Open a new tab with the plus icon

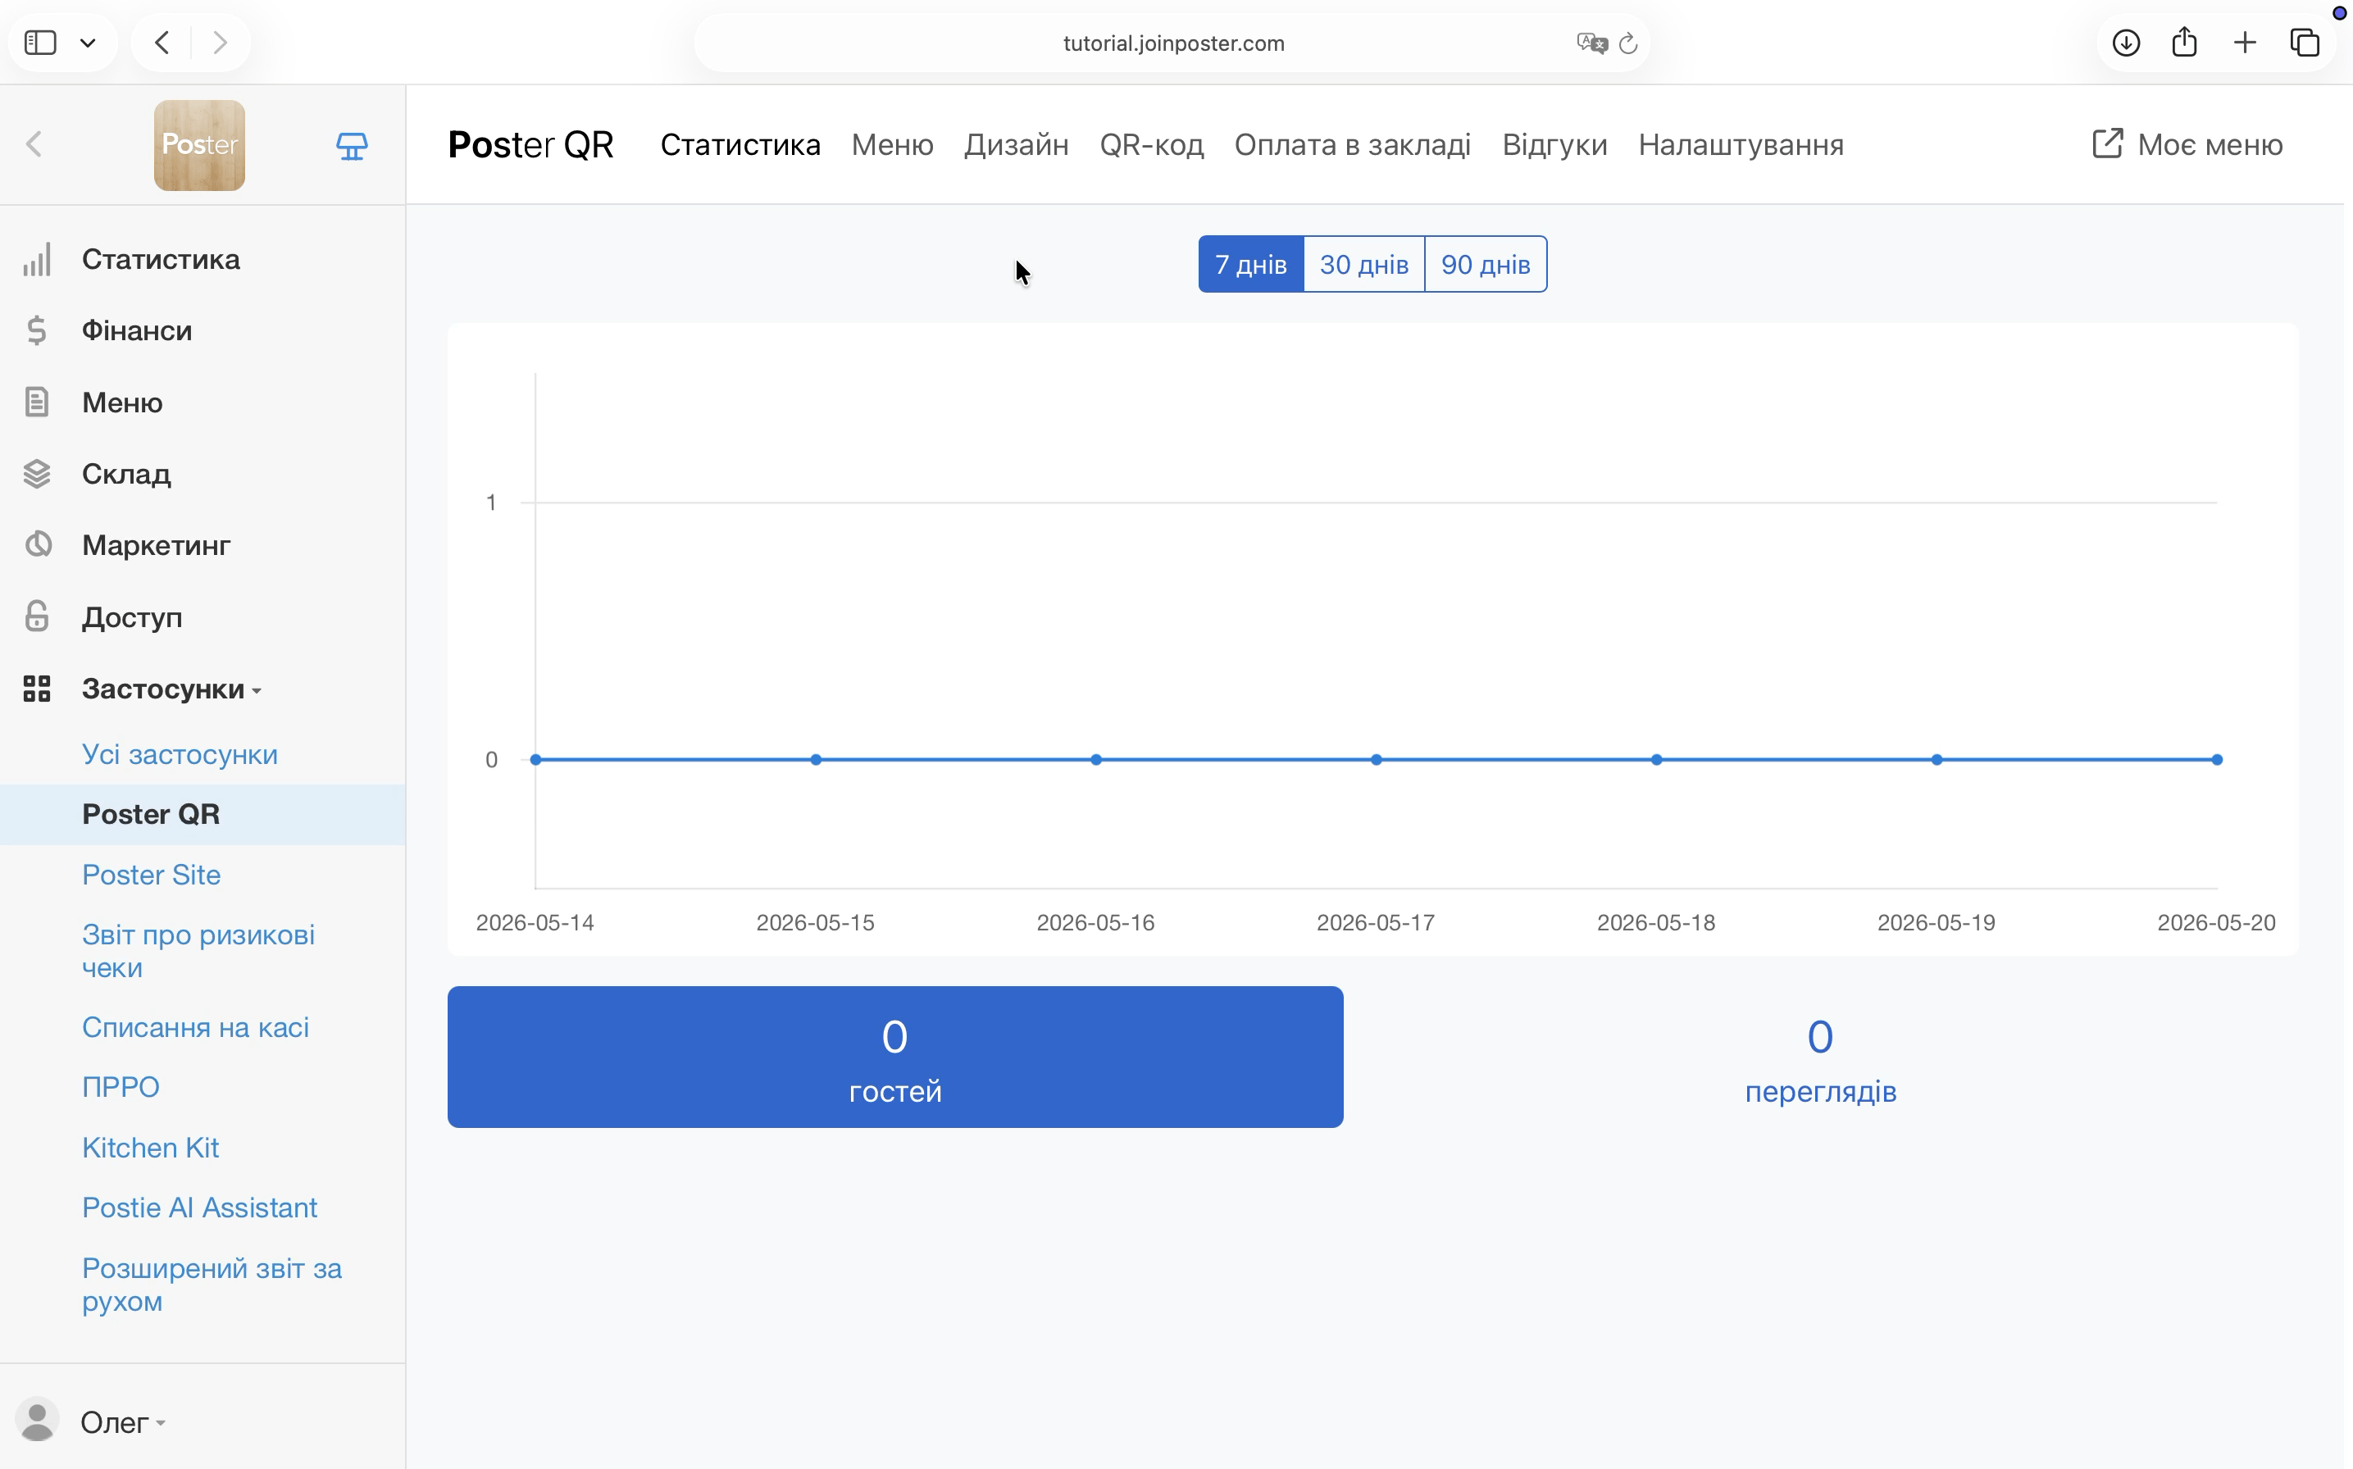pos(2244,43)
